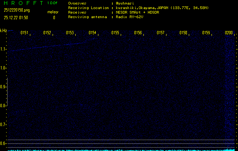Viewport: 238px width, 151px height.
Task: Click the HROFFT title text
Action: [x=22, y=3]
